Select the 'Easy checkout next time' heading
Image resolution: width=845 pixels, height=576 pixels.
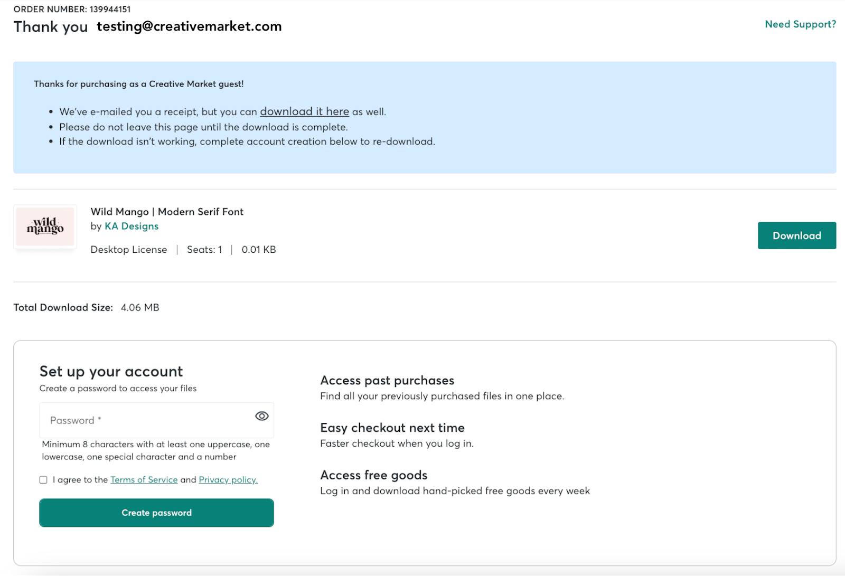392,428
